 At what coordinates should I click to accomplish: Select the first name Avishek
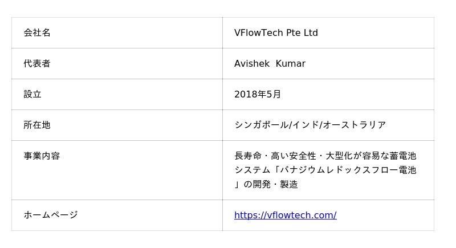click(252, 63)
